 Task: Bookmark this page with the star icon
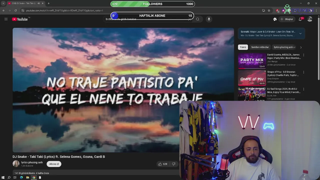tap(269, 10)
